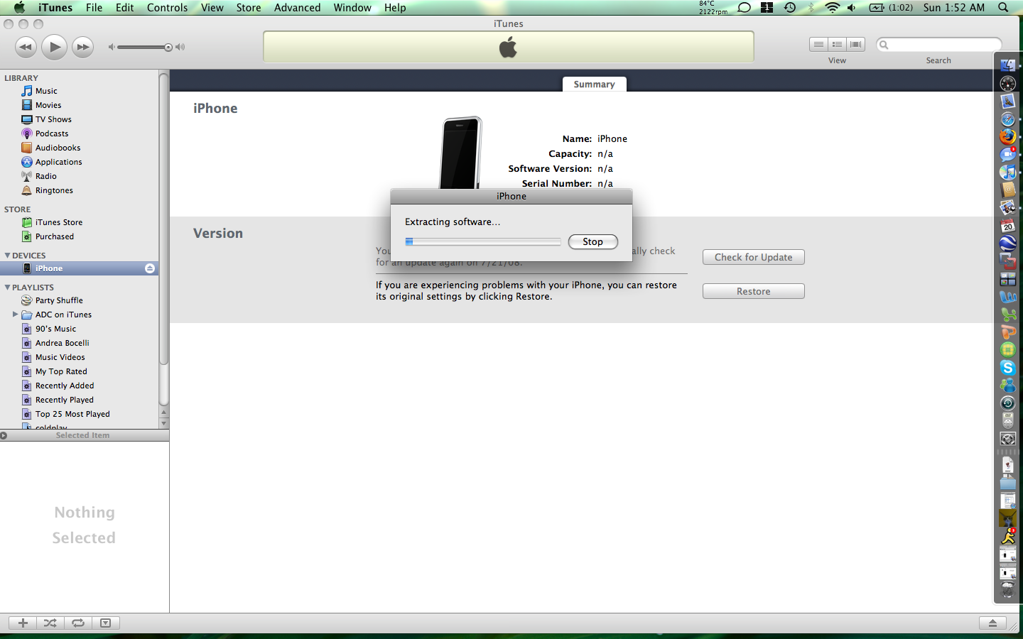Switch to Cover Flow view
The width and height of the screenshot is (1023, 639).
856,44
